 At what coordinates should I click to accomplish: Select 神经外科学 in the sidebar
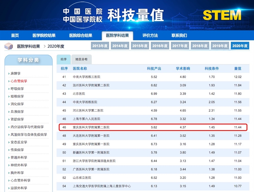(x=19, y=165)
